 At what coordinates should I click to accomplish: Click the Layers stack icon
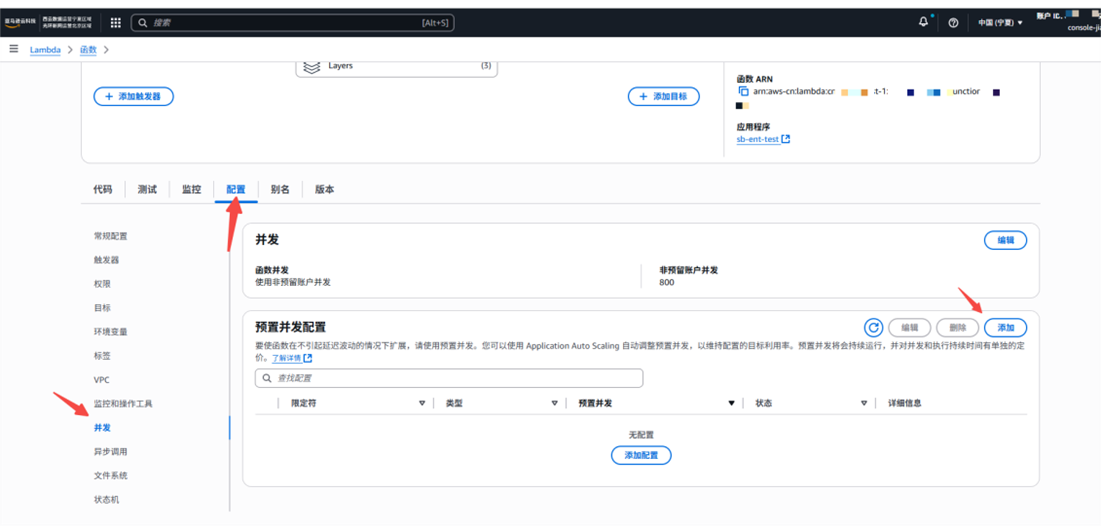312,67
